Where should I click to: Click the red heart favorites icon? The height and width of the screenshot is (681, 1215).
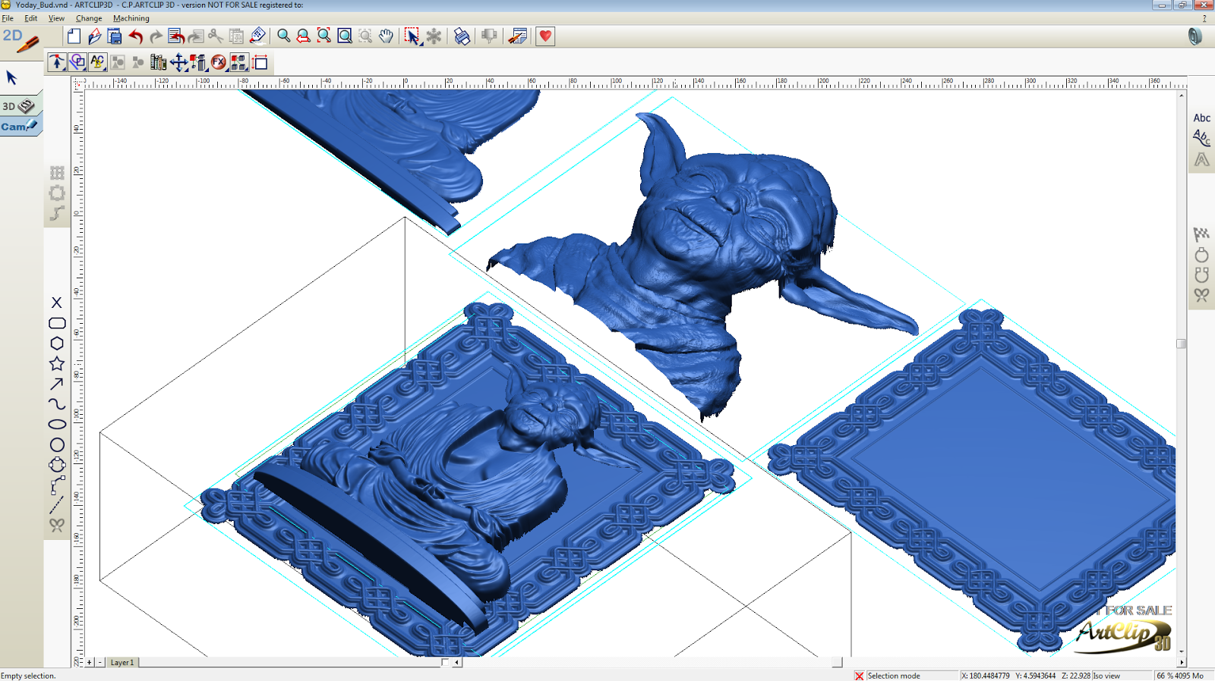545,36
